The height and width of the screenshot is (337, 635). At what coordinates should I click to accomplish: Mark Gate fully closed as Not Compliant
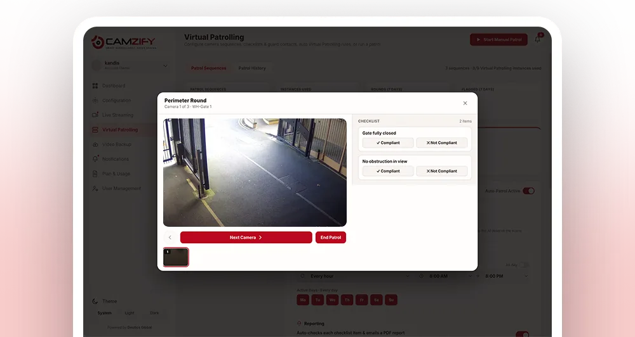point(442,143)
